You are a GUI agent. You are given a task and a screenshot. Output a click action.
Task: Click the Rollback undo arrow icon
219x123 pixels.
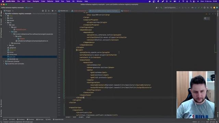pos(208,8)
